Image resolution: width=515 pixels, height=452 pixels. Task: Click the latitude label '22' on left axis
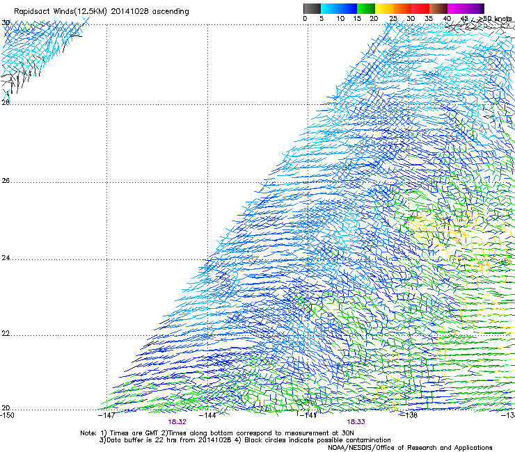pyautogui.click(x=6, y=334)
